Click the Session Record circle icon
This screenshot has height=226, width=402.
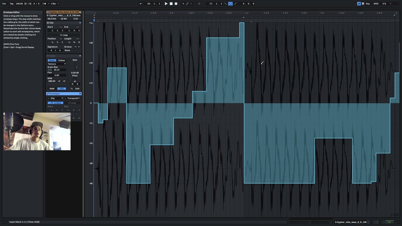[199, 4]
